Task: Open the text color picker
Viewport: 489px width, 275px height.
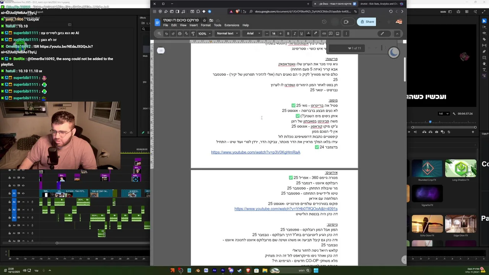Action: coord(308,34)
